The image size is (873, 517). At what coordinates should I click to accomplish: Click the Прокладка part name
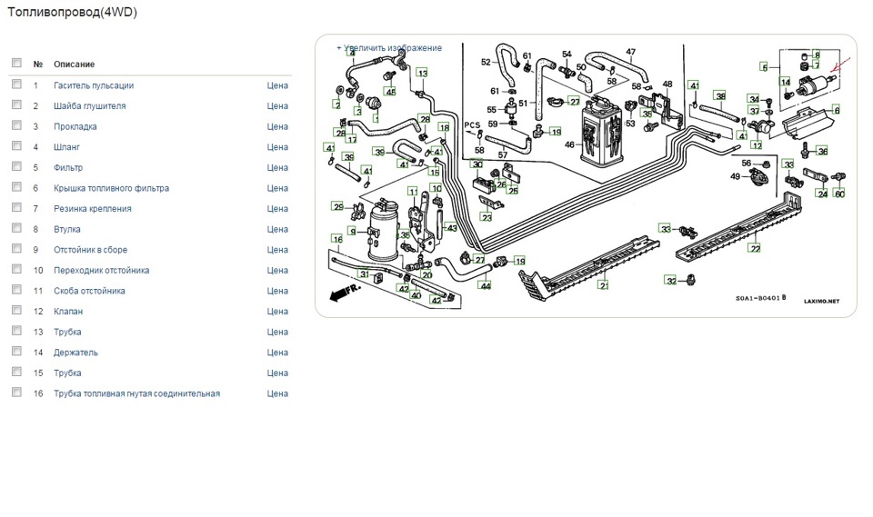click(75, 127)
